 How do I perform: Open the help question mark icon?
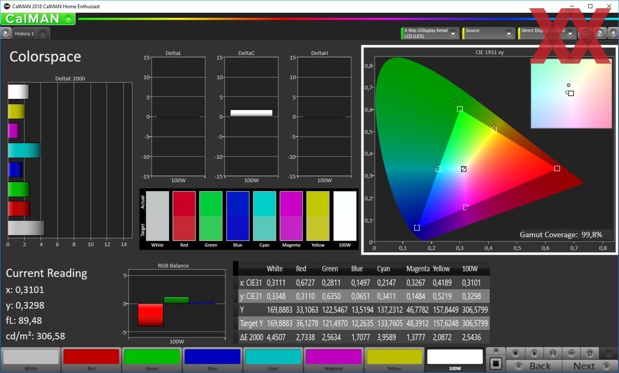pos(600,33)
